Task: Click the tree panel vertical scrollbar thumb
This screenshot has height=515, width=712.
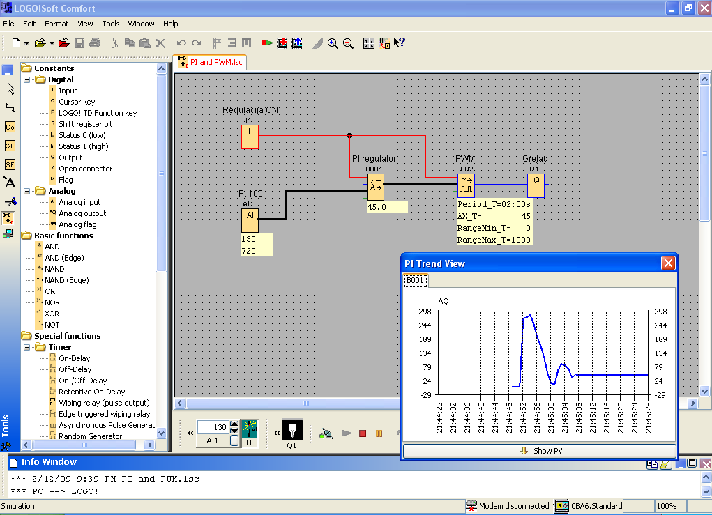Action: (x=161, y=174)
